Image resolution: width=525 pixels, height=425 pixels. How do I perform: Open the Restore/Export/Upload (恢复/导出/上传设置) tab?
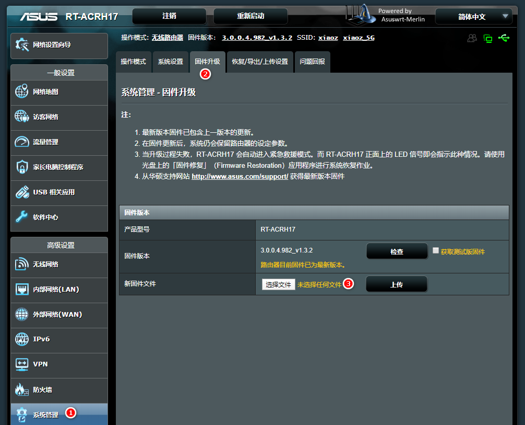click(x=260, y=62)
